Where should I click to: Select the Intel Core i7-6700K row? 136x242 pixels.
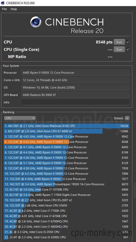[x=67, y=216]
